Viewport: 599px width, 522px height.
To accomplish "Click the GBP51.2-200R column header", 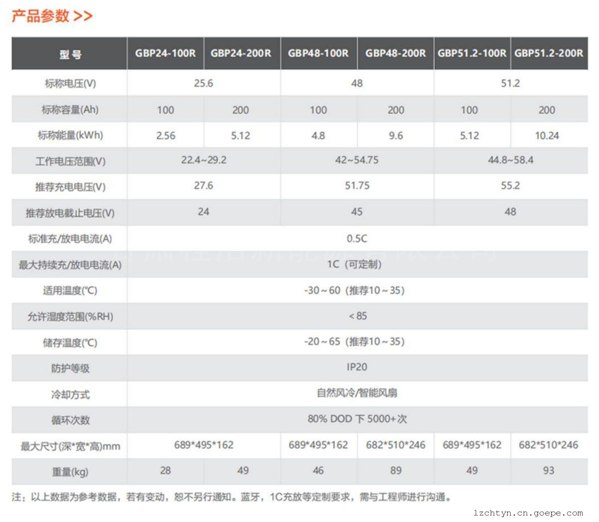I will click(x=549, y=53).
